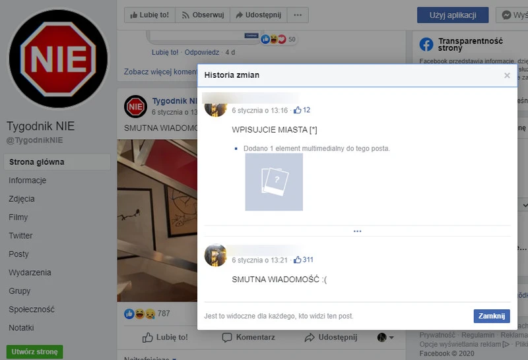This screenshot has height=360, width=528.
Task: Go to Zdjęcia in the sidebar
Action: point(22,199)
